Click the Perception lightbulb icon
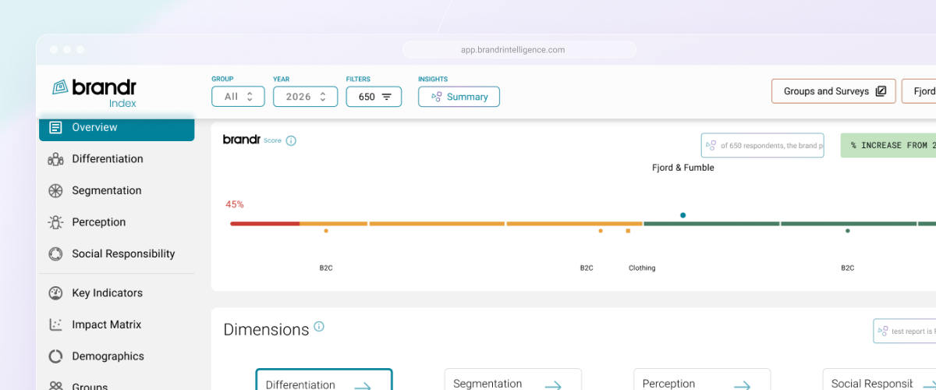 coord(55,222)
